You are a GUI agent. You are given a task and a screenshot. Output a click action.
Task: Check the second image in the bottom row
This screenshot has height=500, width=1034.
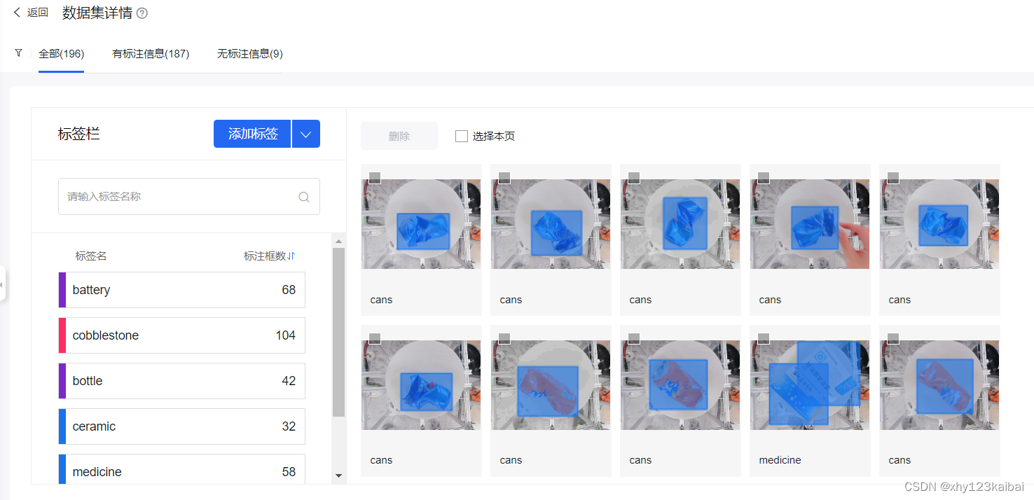pyautogui.click(x=504, y=338)
